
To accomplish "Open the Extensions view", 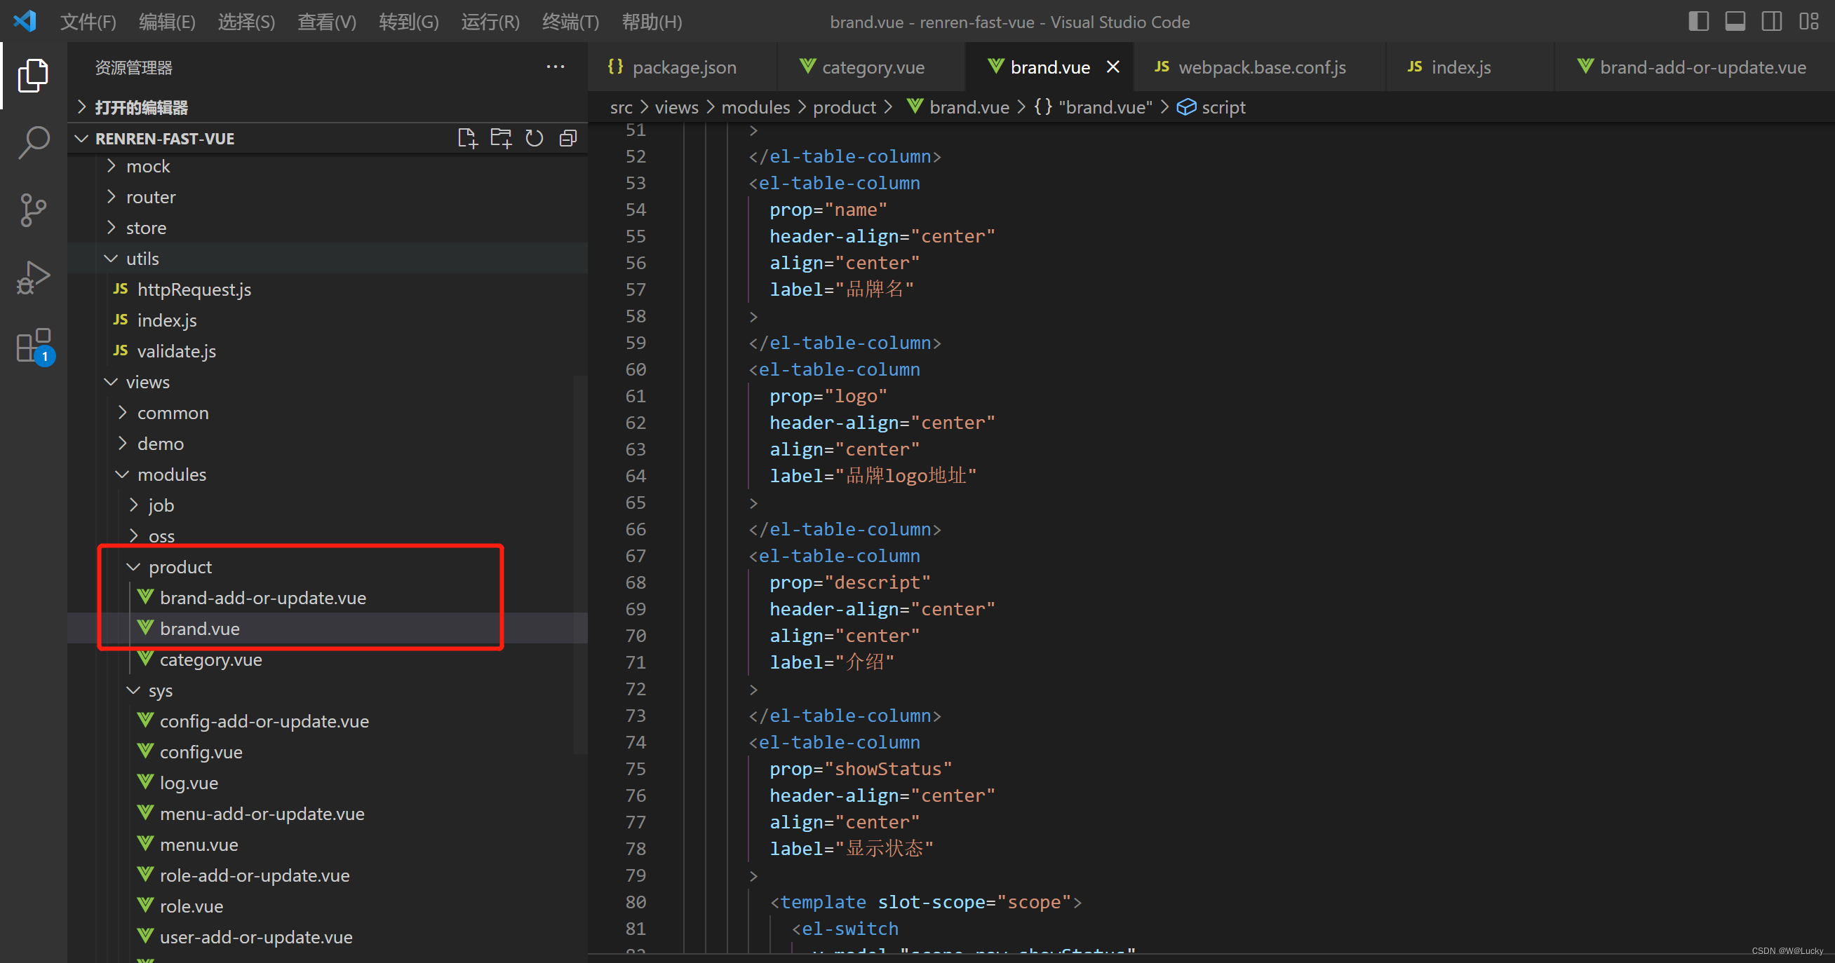I will (x=33, y=346).
